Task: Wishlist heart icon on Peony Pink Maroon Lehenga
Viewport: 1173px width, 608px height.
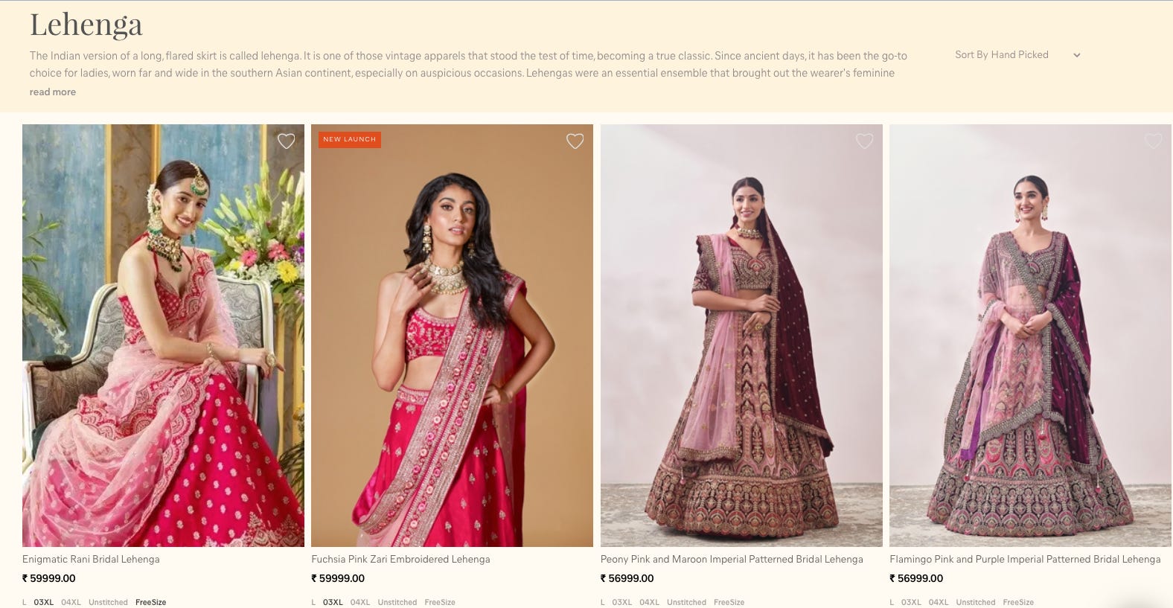Action: [x=864, y=141]
